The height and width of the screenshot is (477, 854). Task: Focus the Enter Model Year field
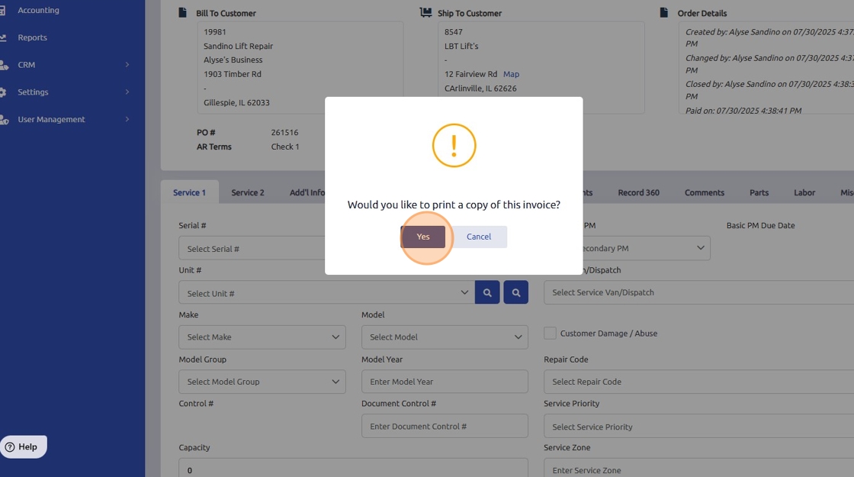[445, 382]
